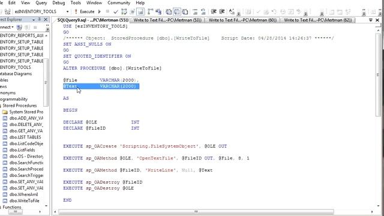384x216 pixels.
Task: Open the Debug menu
Action: point(59,3)
